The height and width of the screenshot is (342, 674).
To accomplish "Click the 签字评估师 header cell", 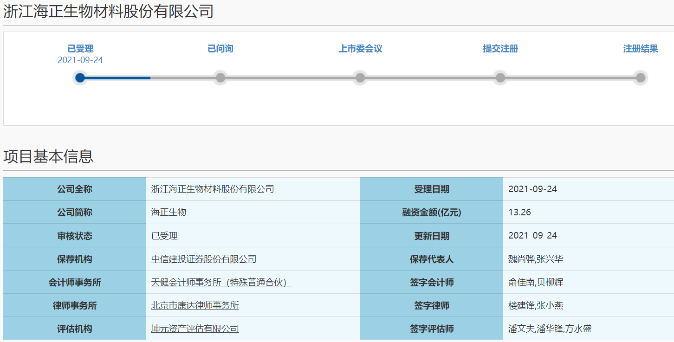I will pos(432,329).
